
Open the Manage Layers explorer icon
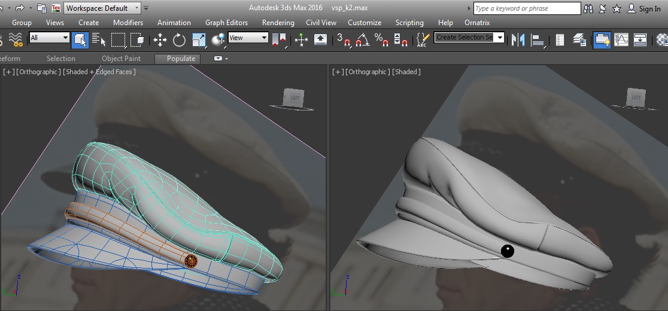pos(579,40)
